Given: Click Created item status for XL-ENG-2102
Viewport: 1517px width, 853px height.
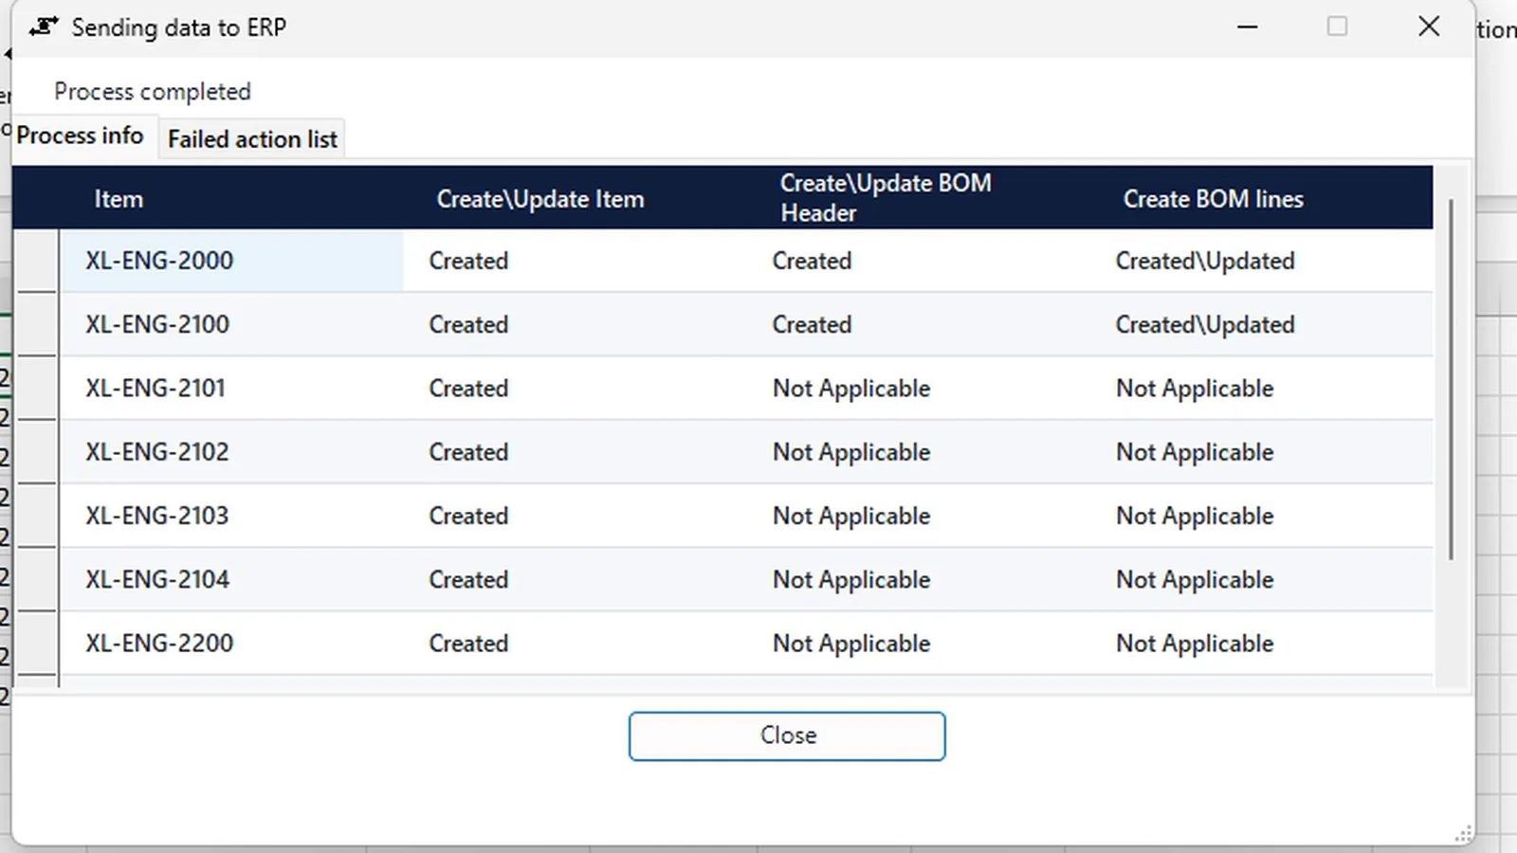Looking at the screenshot, I should 576,452.
